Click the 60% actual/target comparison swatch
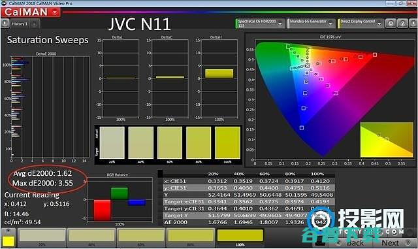Viewport: 418px width, 249px height. tap(170, 142)
